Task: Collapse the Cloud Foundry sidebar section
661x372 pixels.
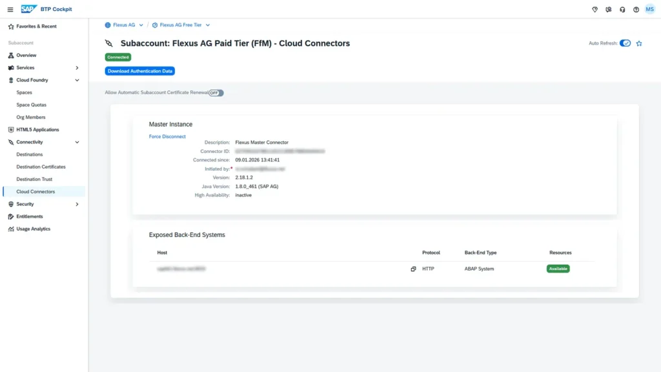Action: click(x=77, y=80)
